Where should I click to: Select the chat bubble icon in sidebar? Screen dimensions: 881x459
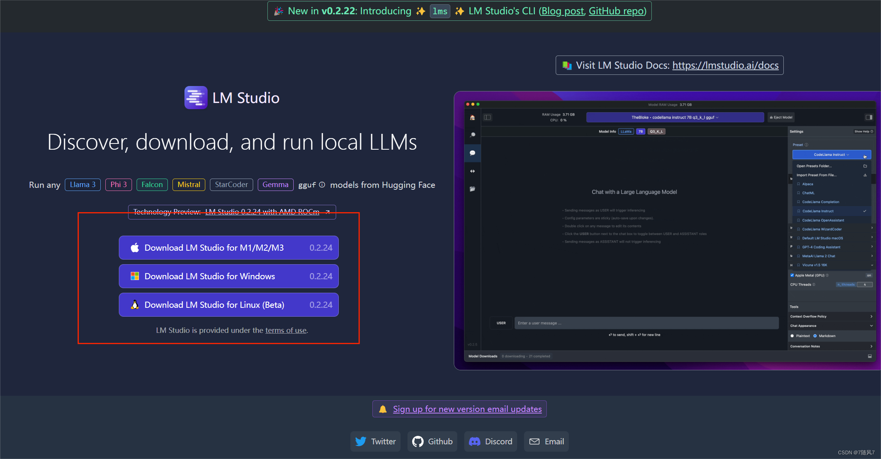pos(472,153)
